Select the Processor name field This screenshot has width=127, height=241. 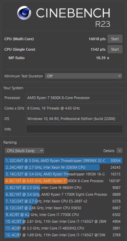pos(74,98)
